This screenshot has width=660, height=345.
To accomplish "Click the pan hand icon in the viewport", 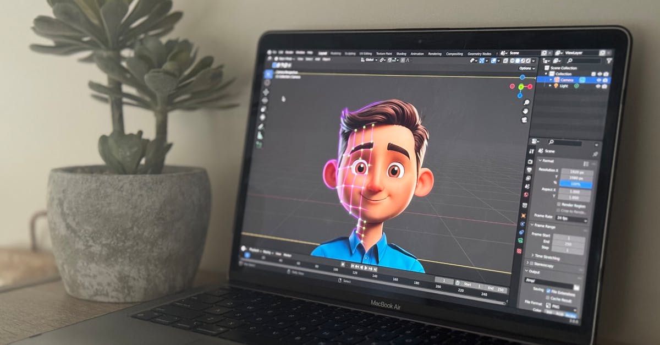I will pos(525,111).
